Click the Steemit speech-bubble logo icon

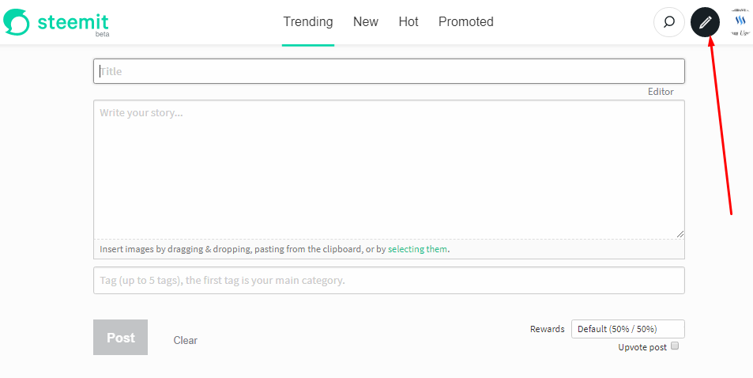(17, 22)
